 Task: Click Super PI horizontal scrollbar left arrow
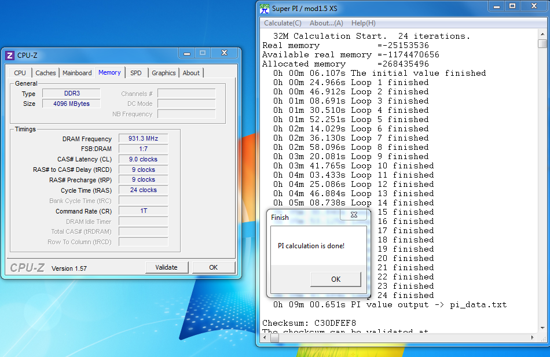coord(266,337)
